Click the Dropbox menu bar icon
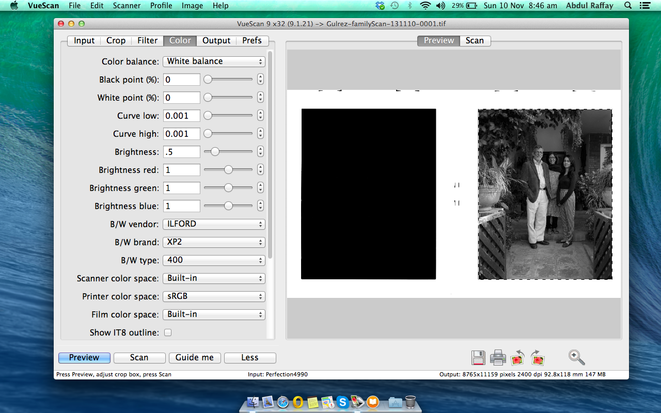Image resolution: width=661 pixels, height=413 pixels. click(x=381, y=6)
